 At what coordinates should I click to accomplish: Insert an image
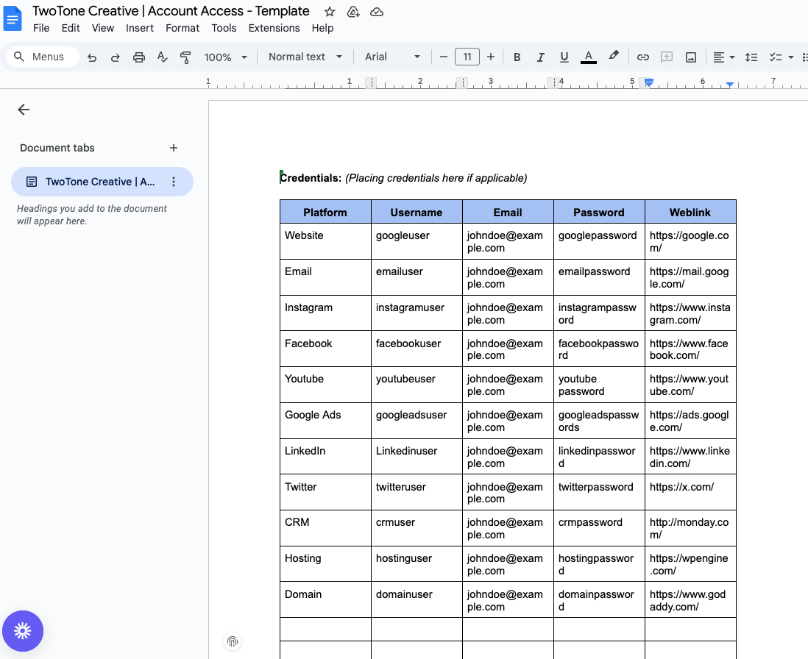click(691, 57)
